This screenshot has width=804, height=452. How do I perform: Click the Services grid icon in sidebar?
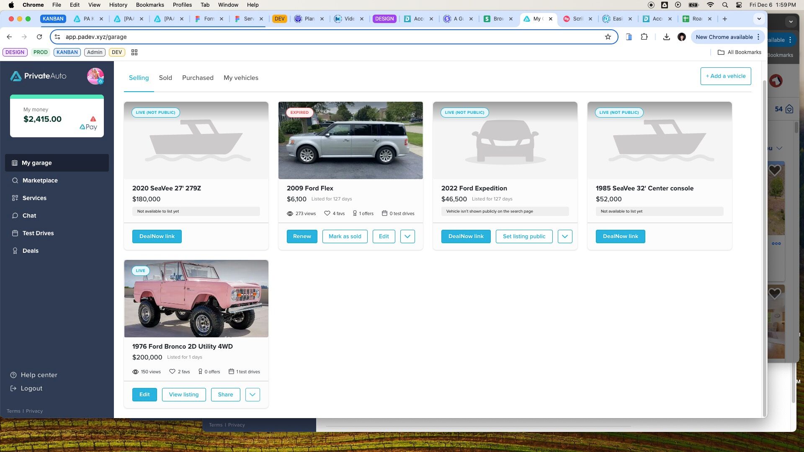15,198
